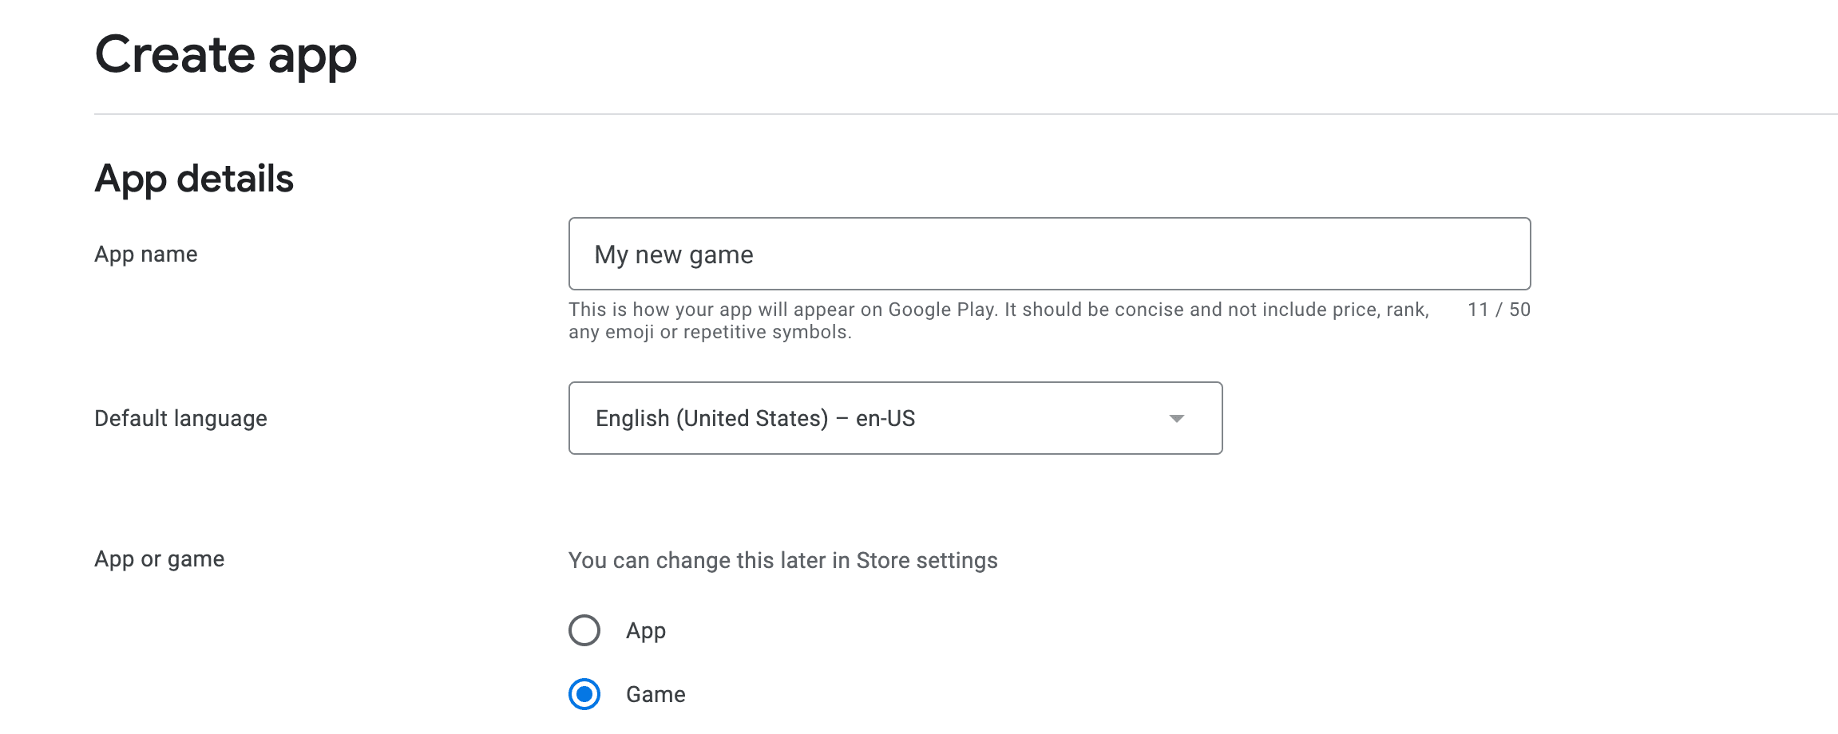Click the "Game" radio option label
1838x734 pixels.
(656, 694)
